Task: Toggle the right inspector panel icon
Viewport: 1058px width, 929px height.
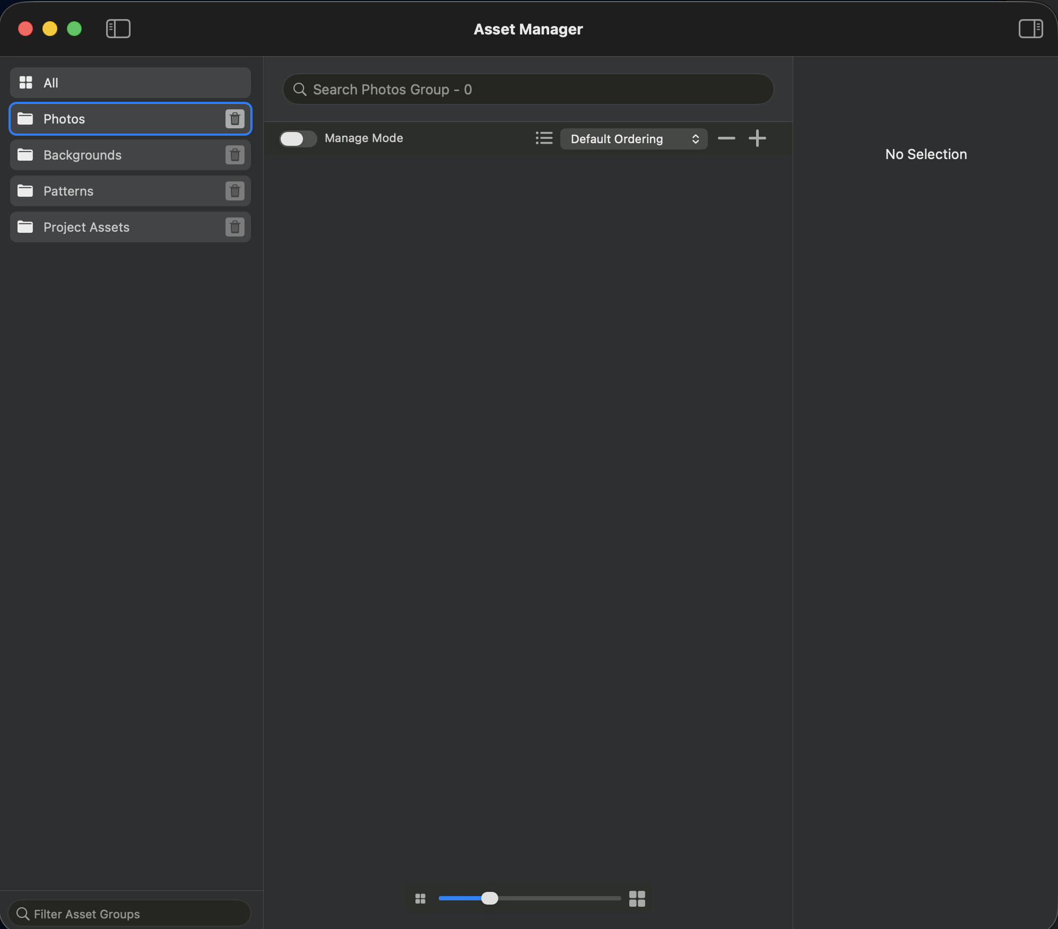Action: (x=1030, y=29)
